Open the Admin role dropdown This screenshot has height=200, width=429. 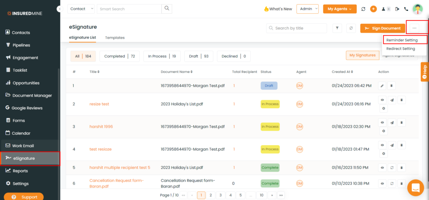308,9
